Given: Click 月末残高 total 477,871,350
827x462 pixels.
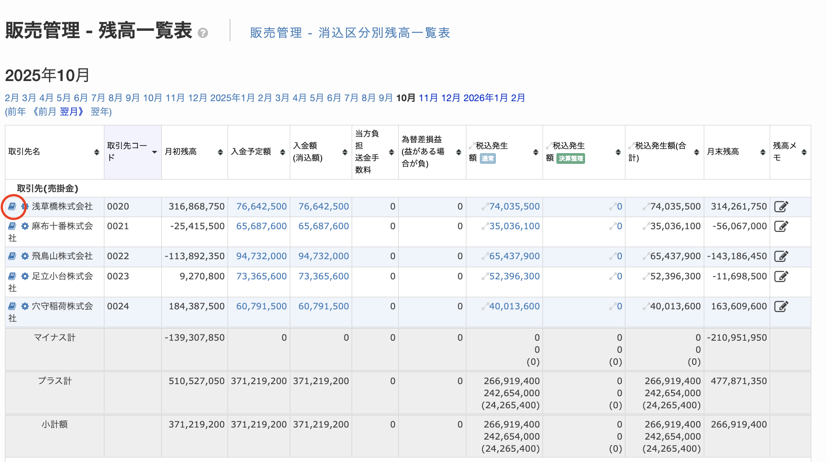Looking at the screenshot, I should [x=739, y=381].
